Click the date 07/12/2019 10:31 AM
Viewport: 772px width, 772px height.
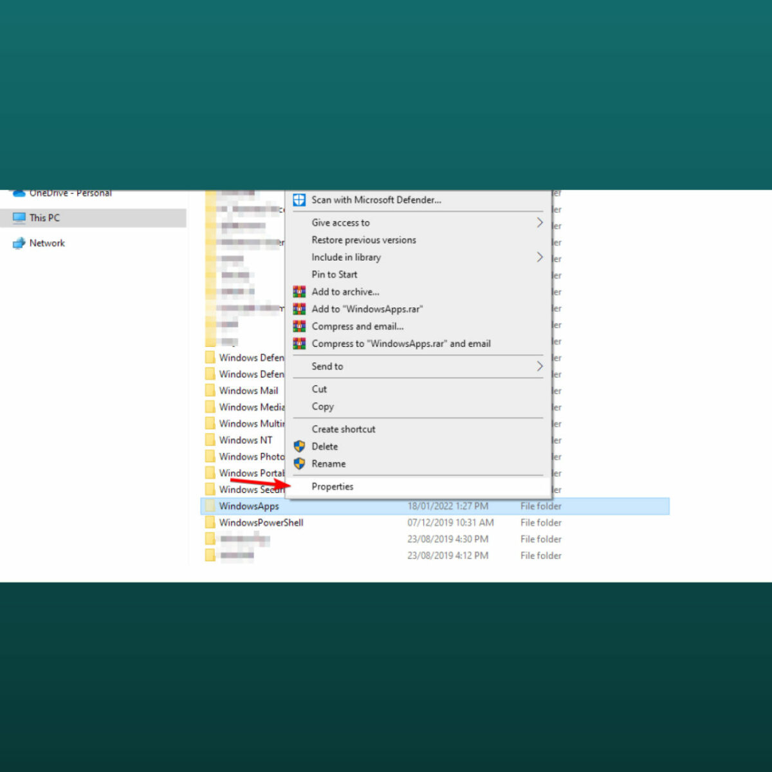(450, 523)
